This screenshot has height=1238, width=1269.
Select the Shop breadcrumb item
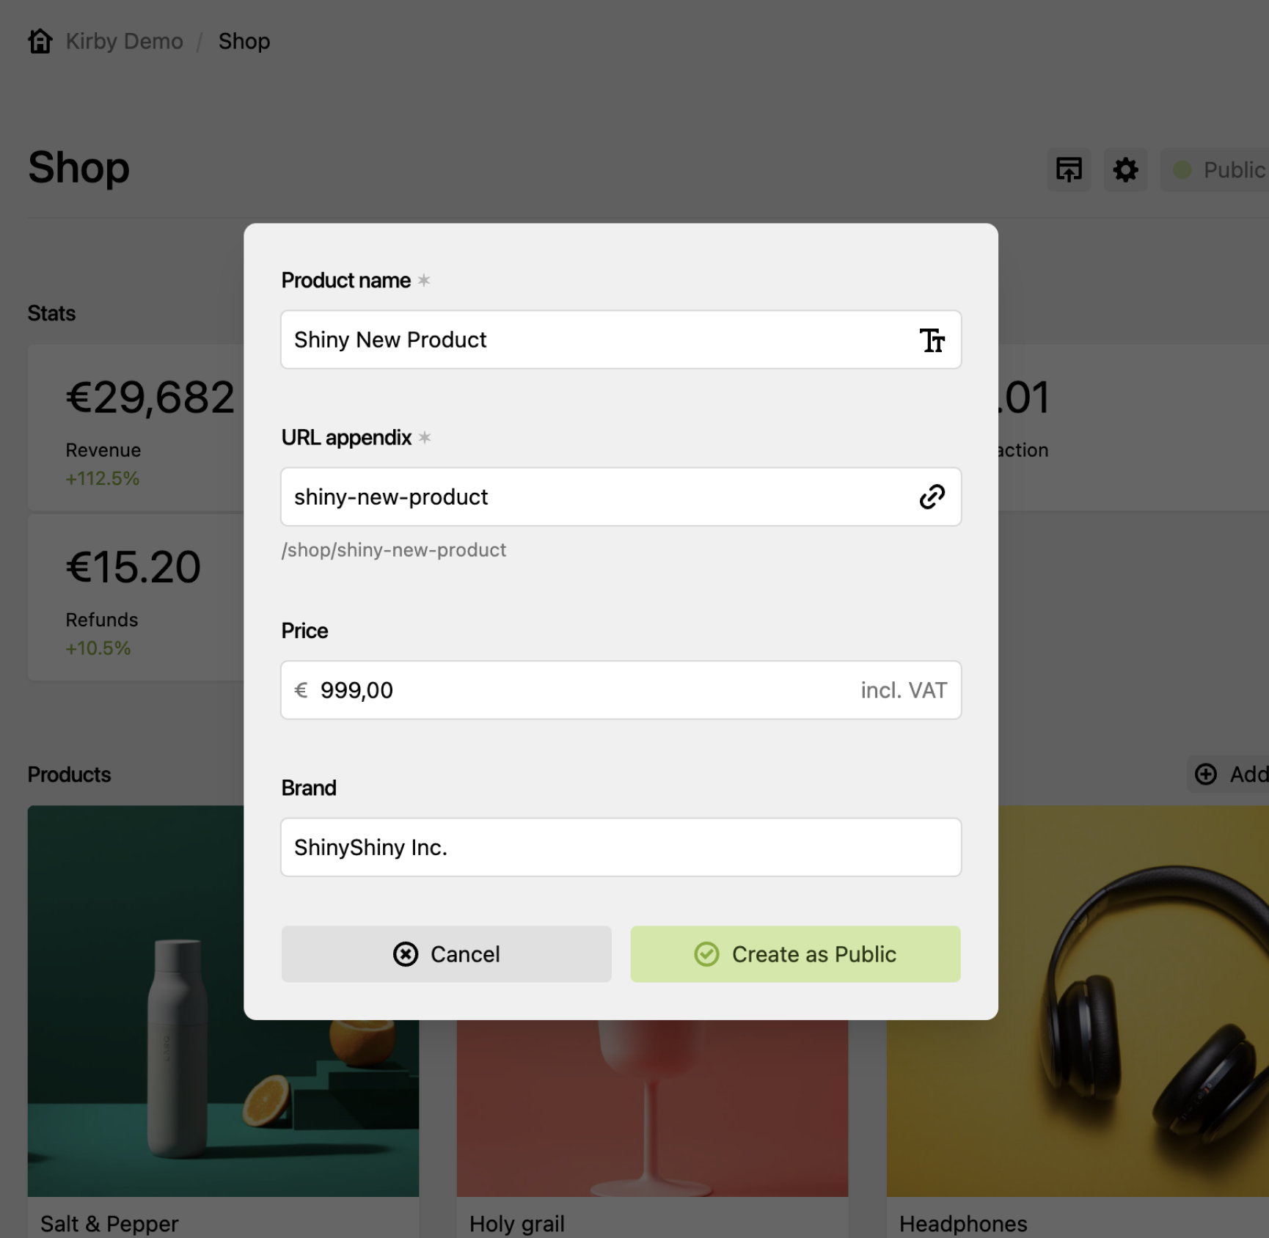tap(244, 41)
